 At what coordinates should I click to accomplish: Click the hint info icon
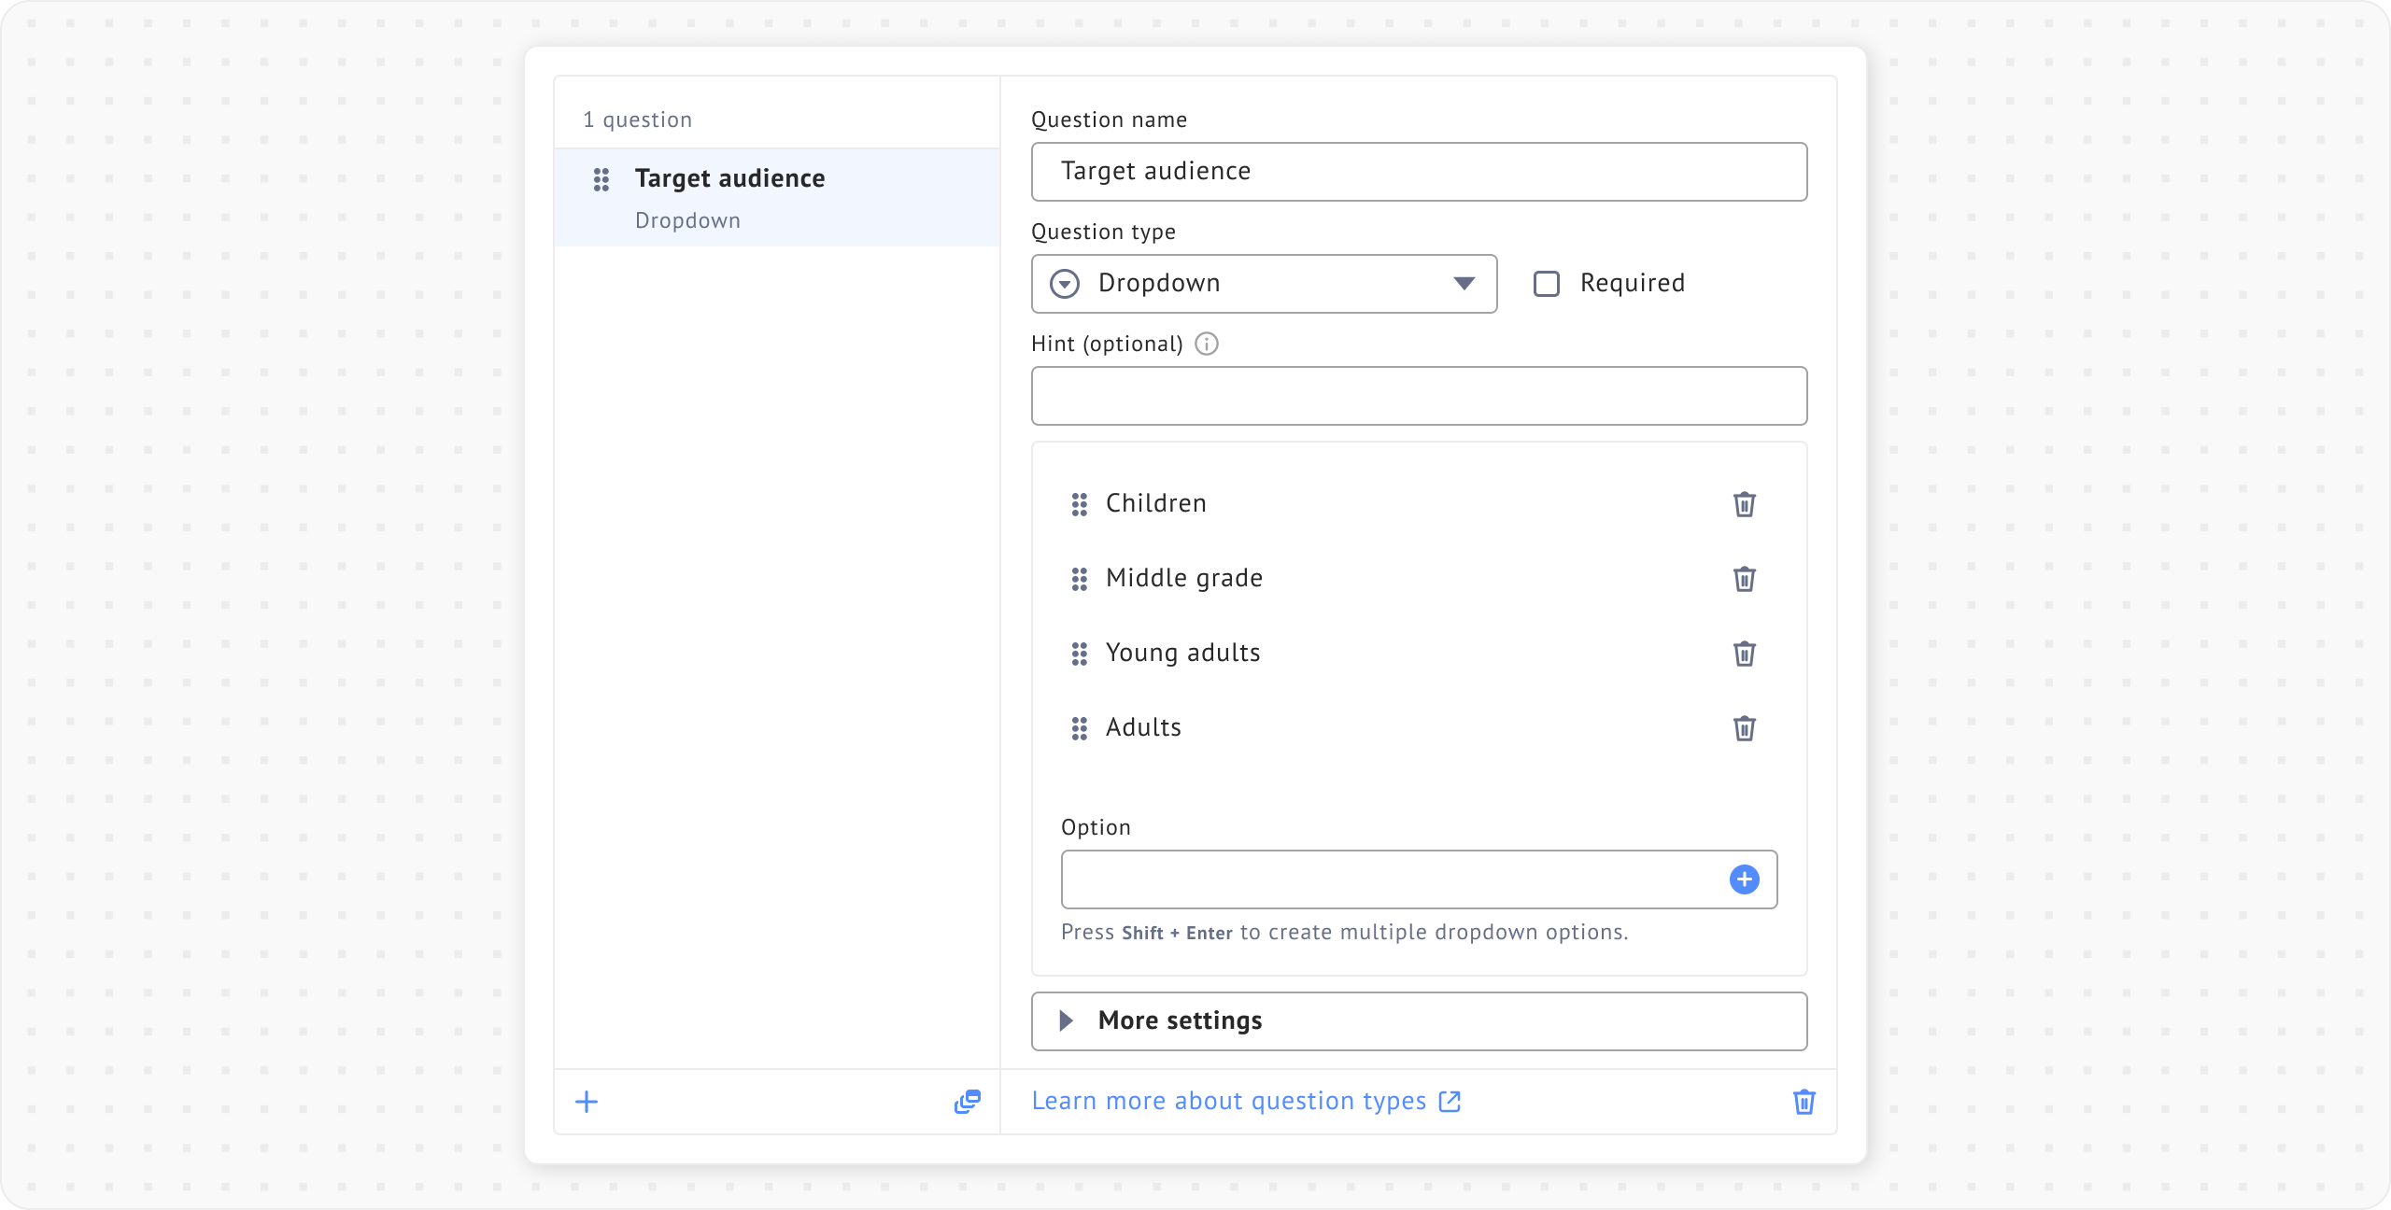coord(1207,344)
